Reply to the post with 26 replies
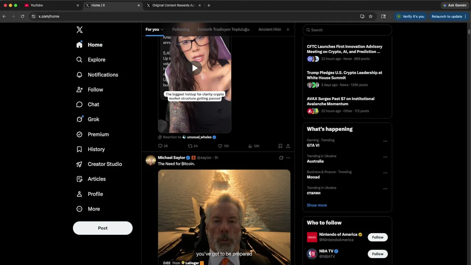 [163, 146]
